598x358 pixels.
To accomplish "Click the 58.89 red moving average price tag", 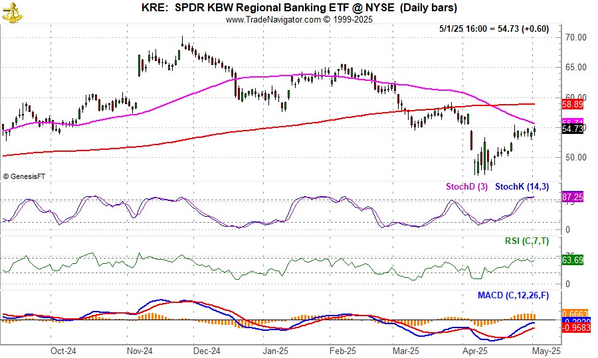I will [x=573, y=104].
